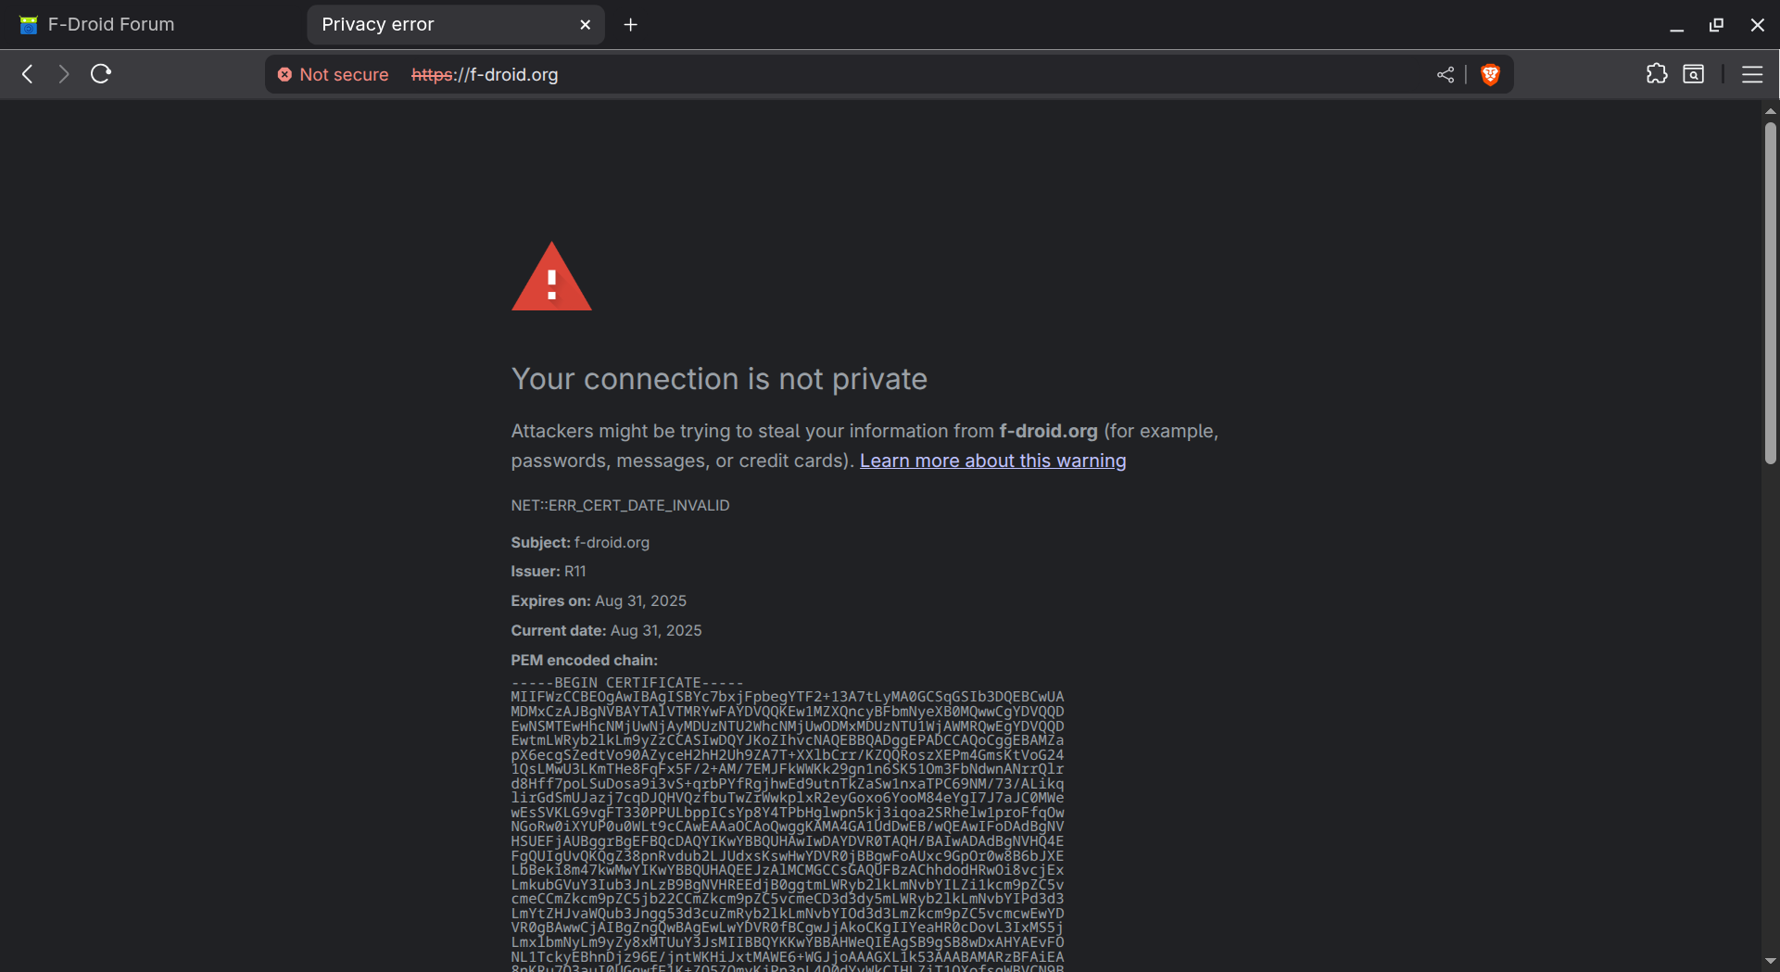Viewport: 1780px width, 972px height.
Task: Close the Privacy error tab
Action: [585, 24]
